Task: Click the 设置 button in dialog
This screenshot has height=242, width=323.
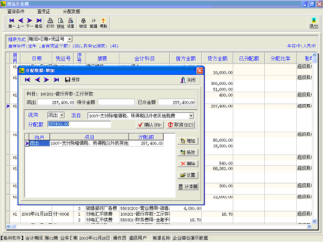Action: 188,175
